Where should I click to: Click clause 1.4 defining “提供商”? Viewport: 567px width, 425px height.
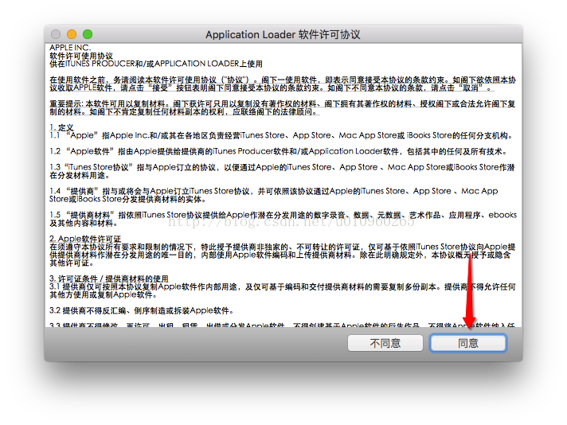coord(274,195)
